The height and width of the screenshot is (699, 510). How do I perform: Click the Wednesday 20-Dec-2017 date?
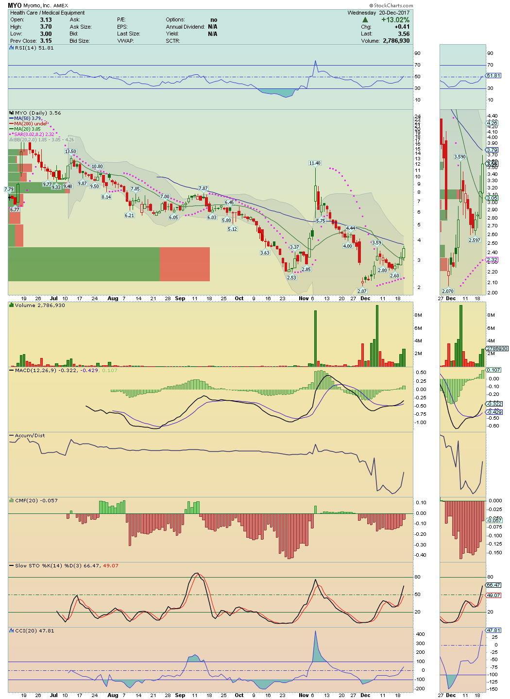(378, 13)
